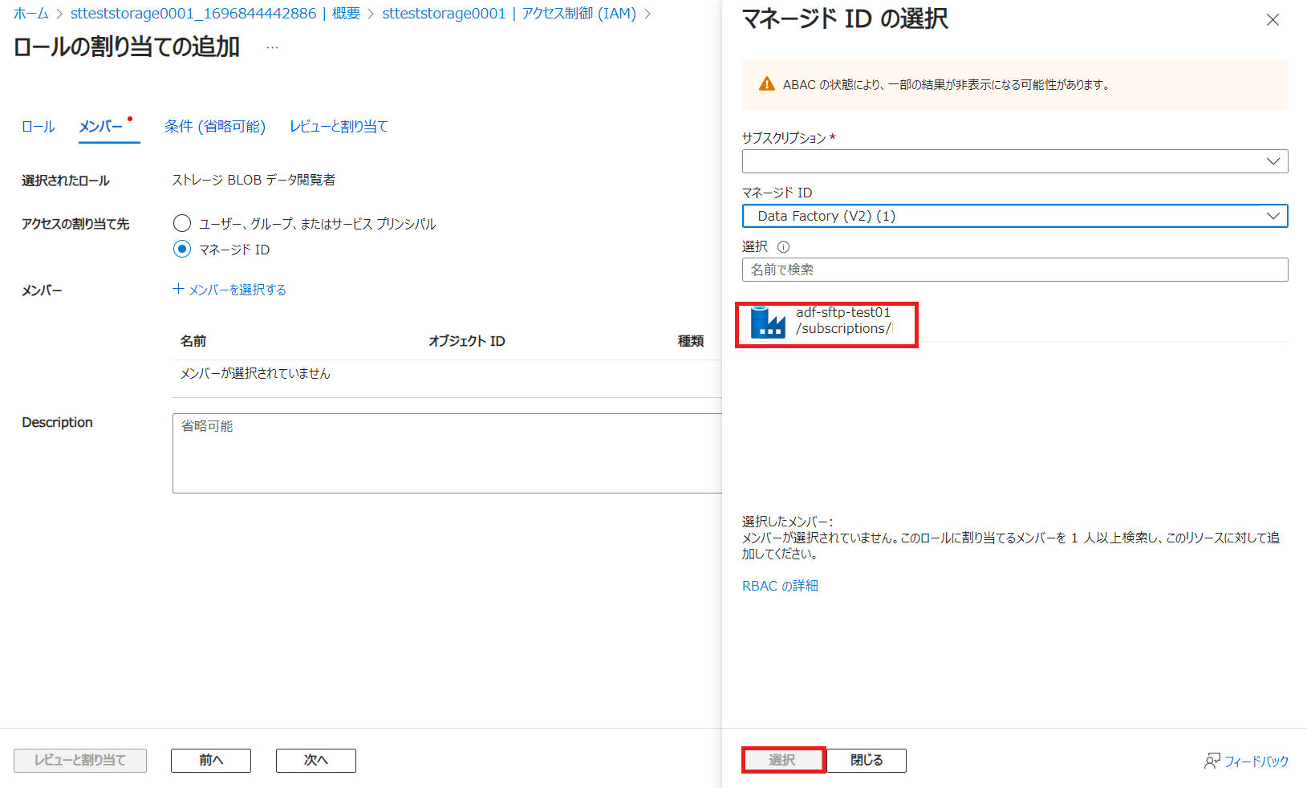The width and height of the screenshot is (1307, 788).
Task: Open the レビューと割り当て tab
Action: 339,127
